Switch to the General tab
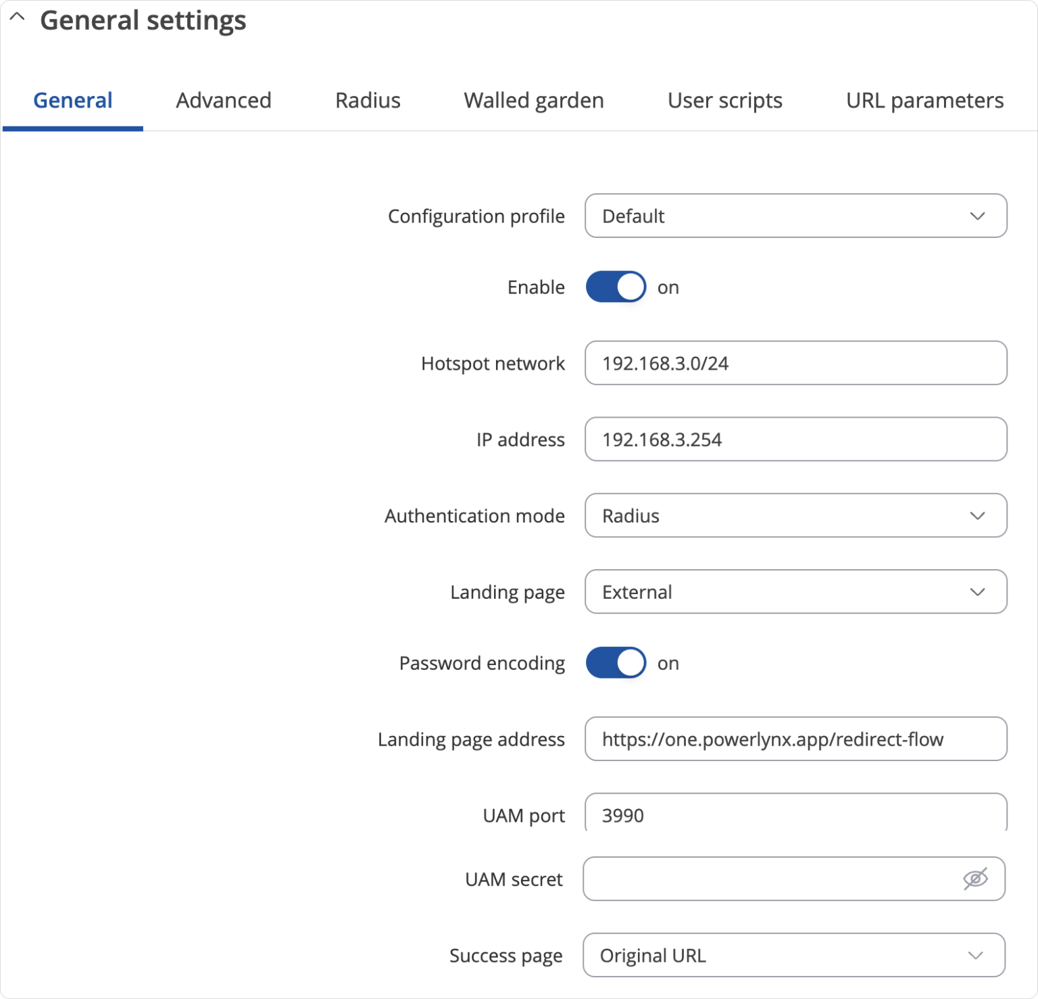The height and width of the screenshot is (999, 1038). 73,101
